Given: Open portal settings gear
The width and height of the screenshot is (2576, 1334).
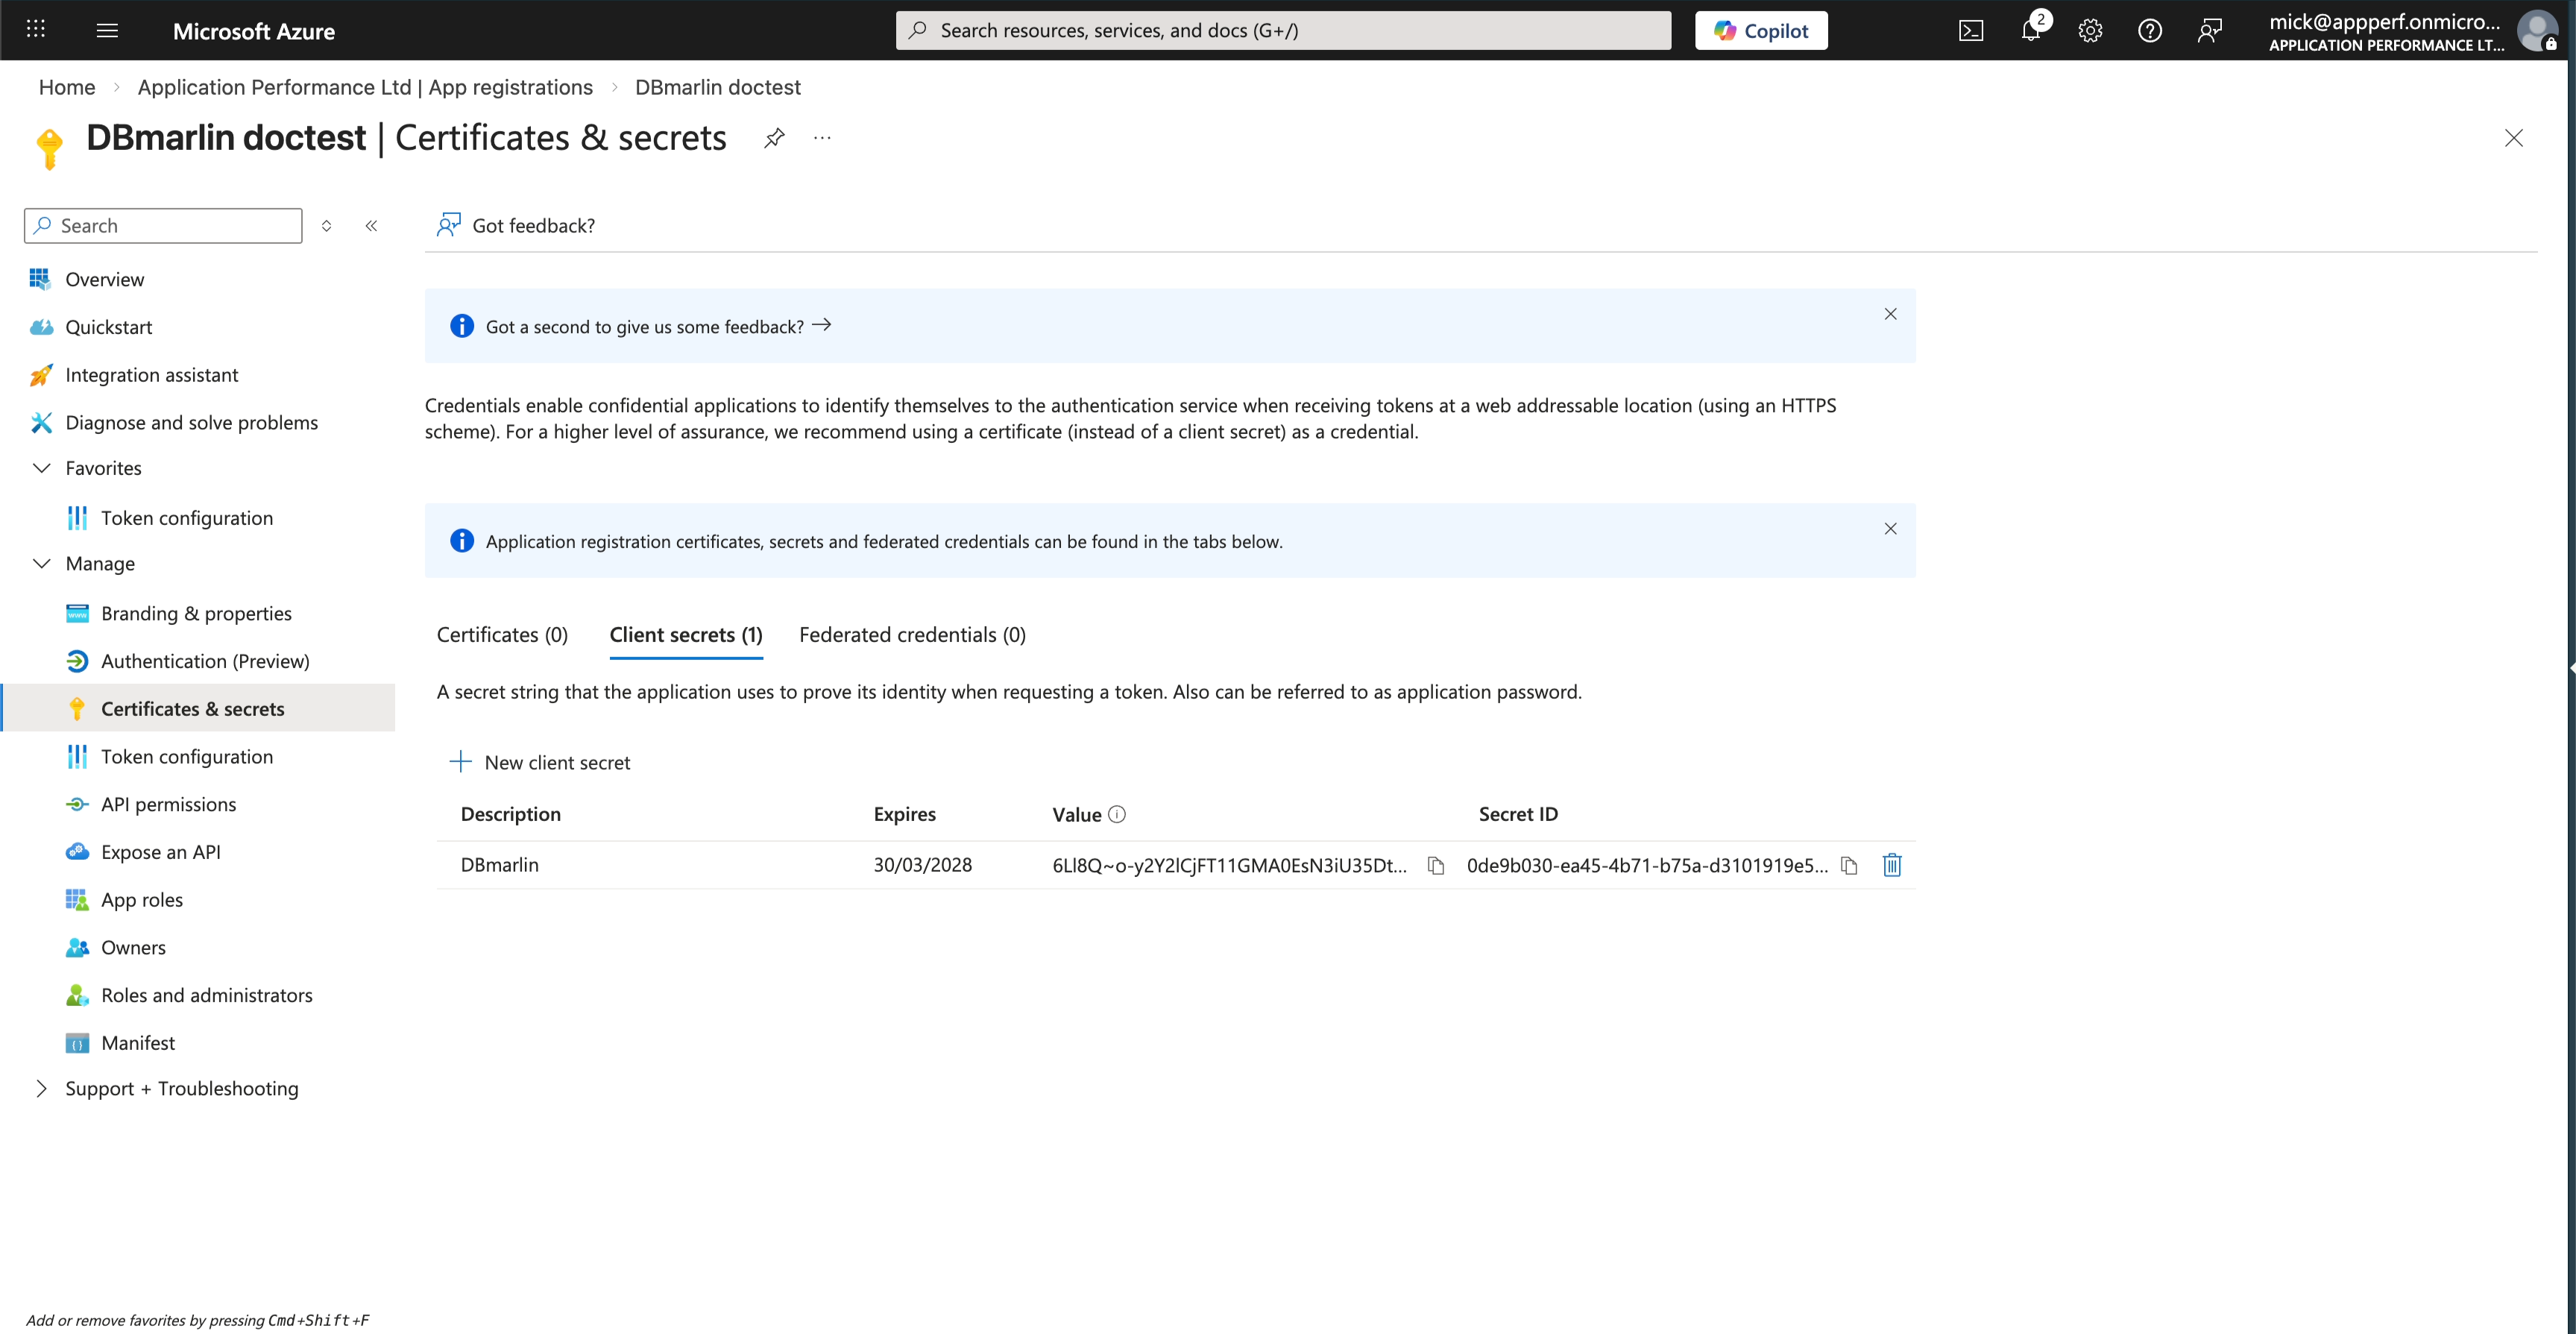Looking at the screenshot, I should (x=2090, y=30).
